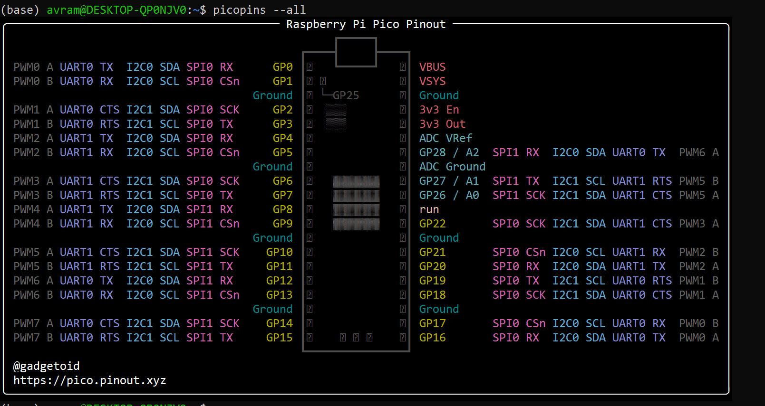Select the GP12 pin label
765x406 pixels.
[280, 281]
